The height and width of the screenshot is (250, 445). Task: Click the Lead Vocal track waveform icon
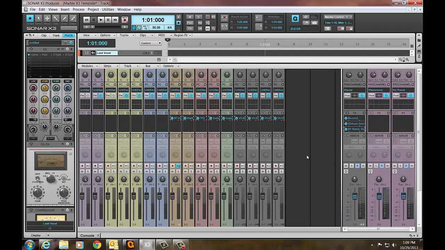coord(93,53)
